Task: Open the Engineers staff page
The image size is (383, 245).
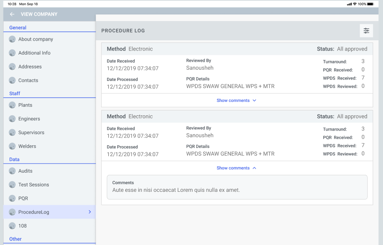Action: [x=29, y=119]
